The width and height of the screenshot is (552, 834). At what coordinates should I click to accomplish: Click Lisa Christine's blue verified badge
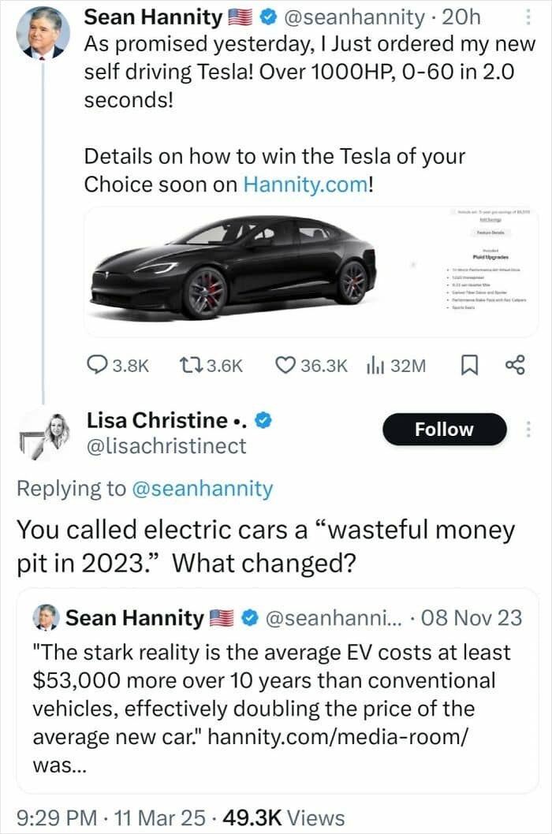(266, 419)
